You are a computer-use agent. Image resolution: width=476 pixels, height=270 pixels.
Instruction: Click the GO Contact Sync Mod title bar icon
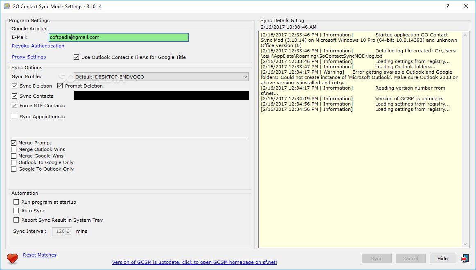tap(7, 6)
